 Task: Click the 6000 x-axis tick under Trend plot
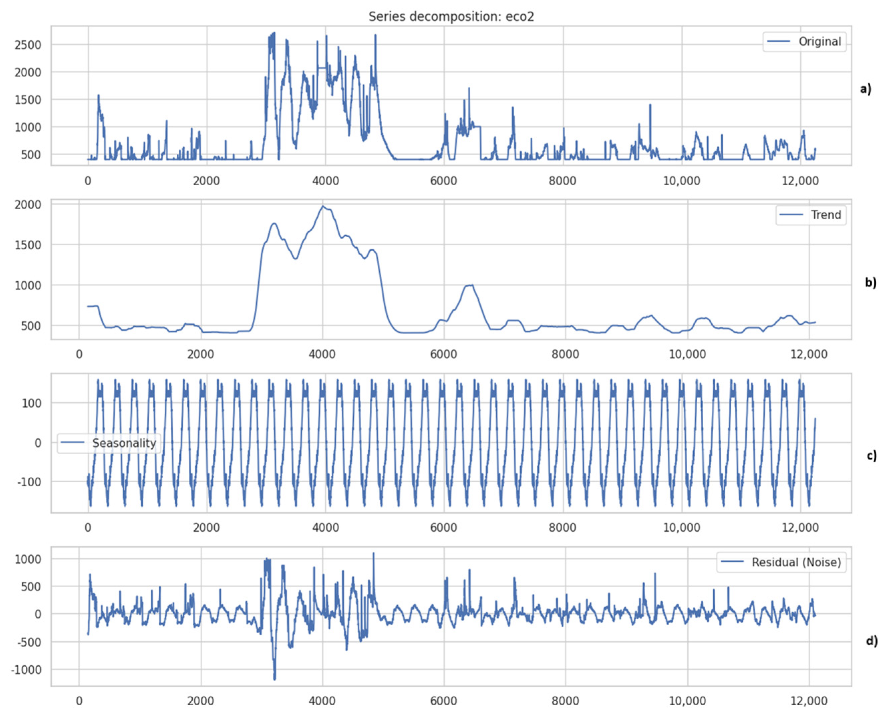click(x=444, y=354)
